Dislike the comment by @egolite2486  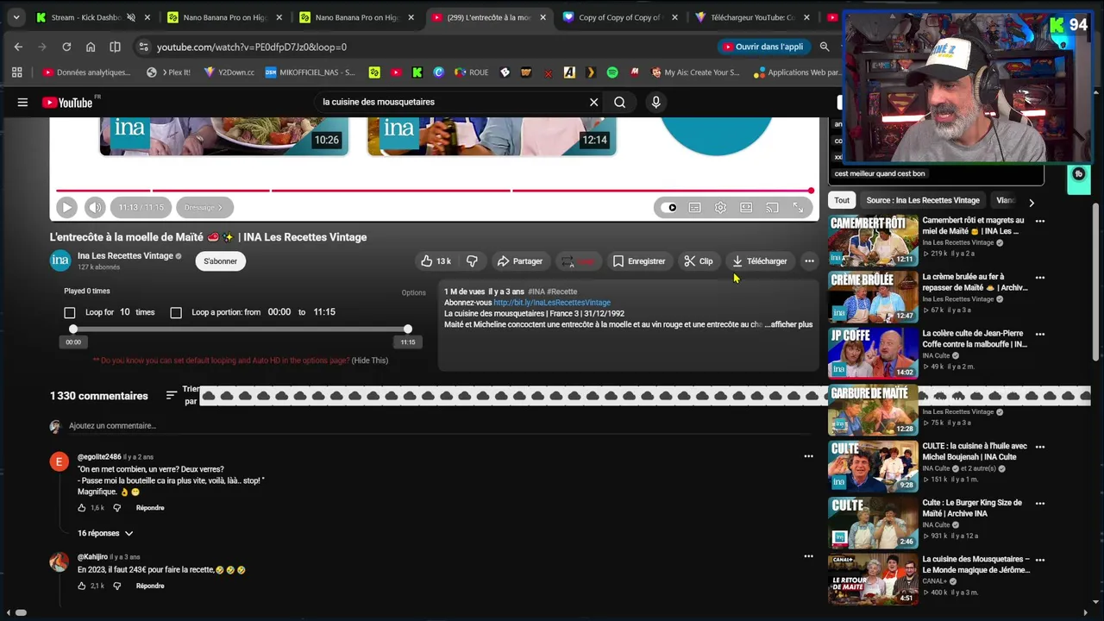tap(117, 508)
